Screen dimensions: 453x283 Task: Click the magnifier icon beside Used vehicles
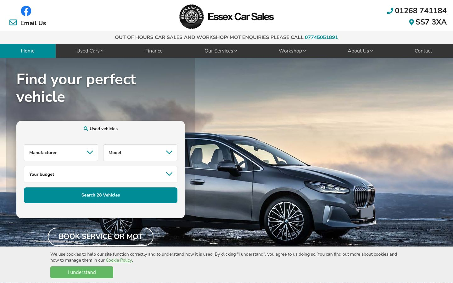pos(86,129)
